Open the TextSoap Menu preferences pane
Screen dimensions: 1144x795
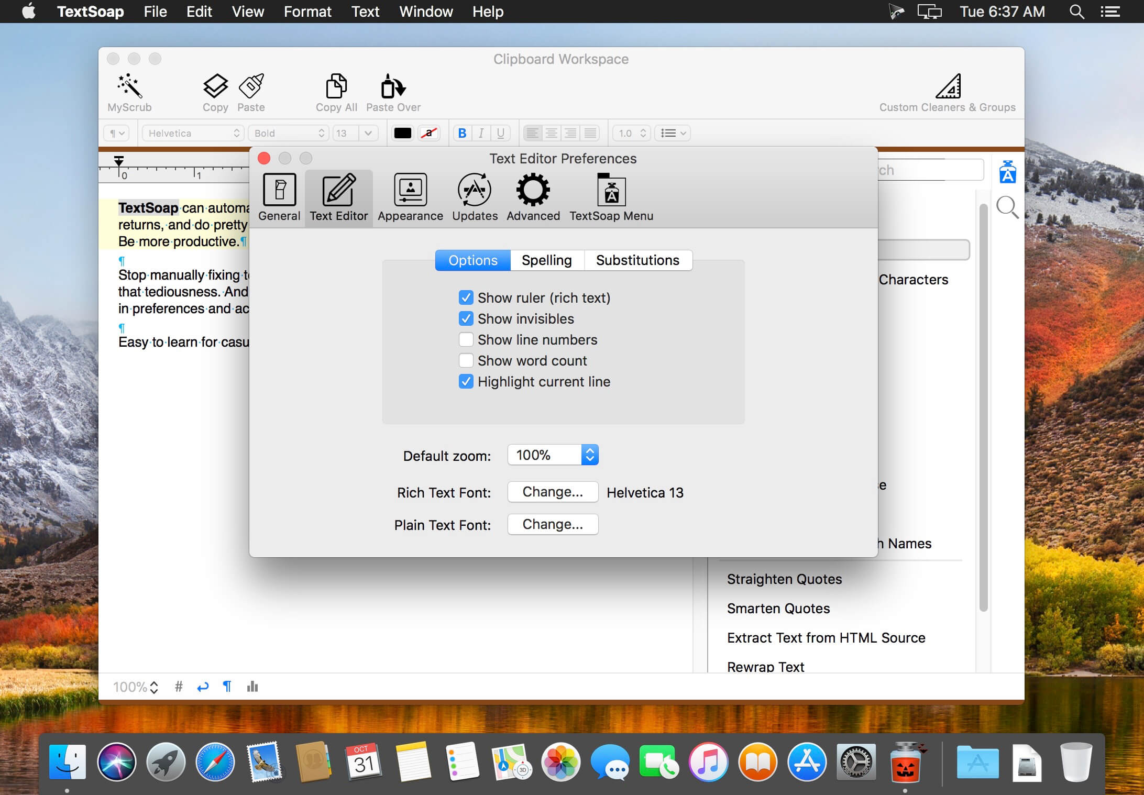(611, 196)
